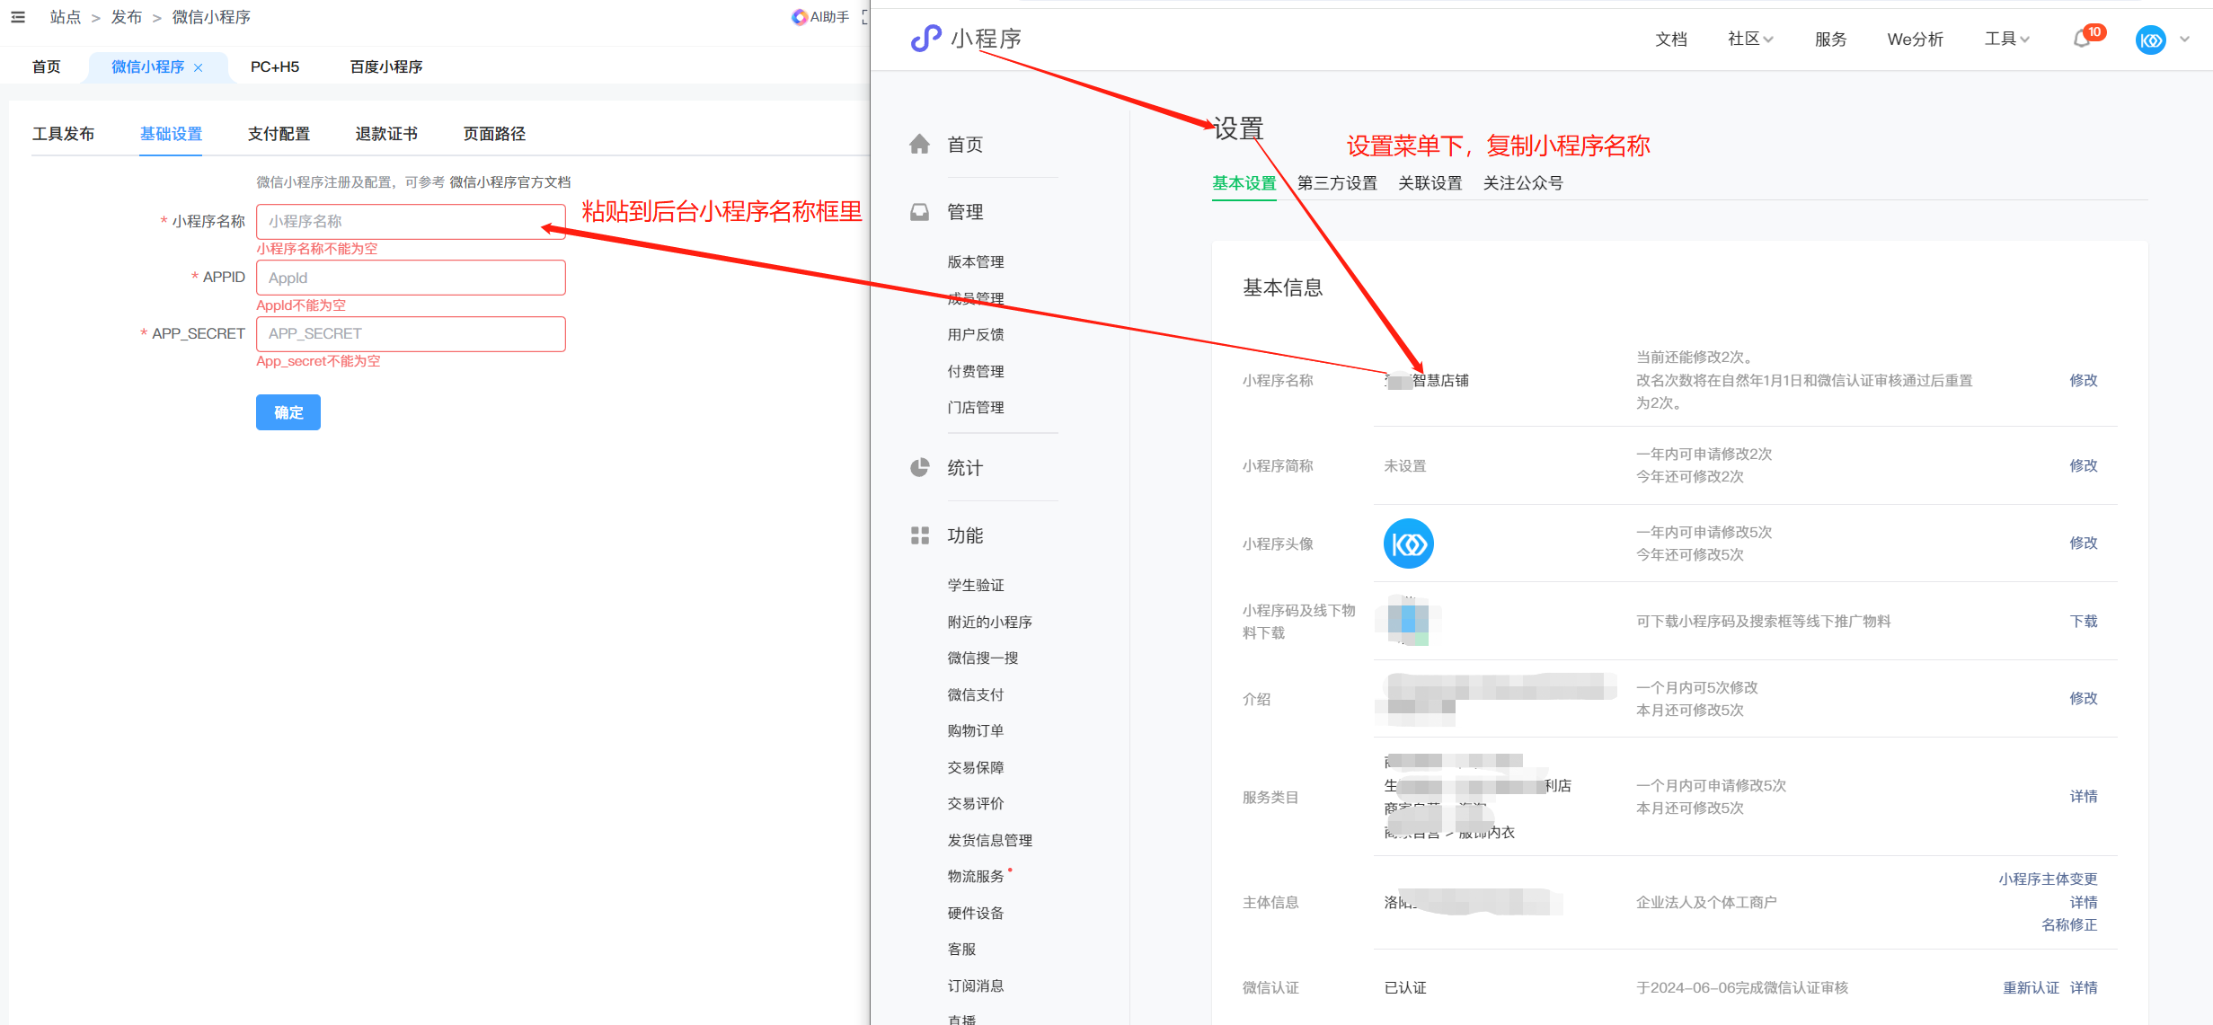The width and height of the screenshot is (2213, 1025).
Task: Focus the APP_SECRET input field
Action: click(411, 333)
